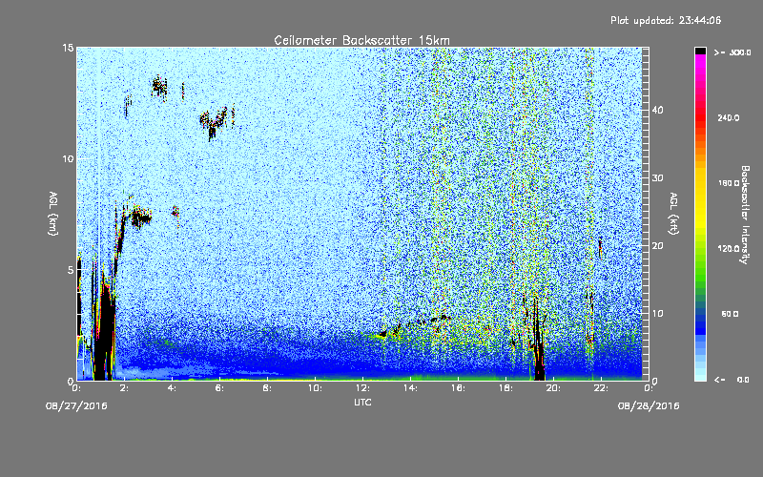
Task: Click the "30" tick on kft axis
Action: coord(657,177)
